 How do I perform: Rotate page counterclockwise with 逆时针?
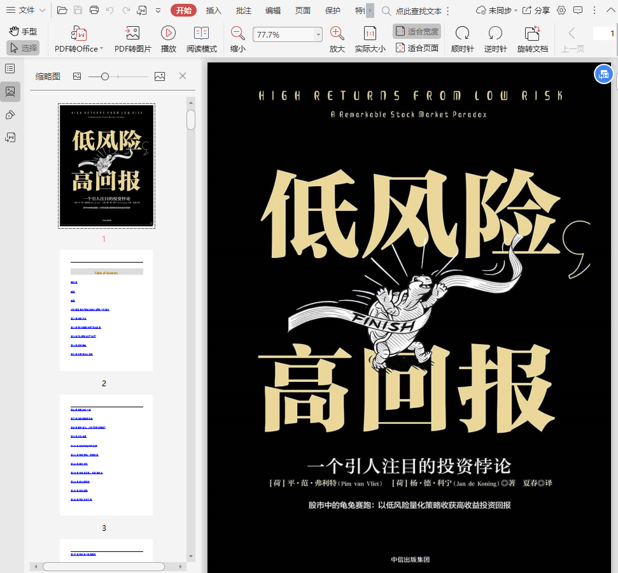coord(495,34)
